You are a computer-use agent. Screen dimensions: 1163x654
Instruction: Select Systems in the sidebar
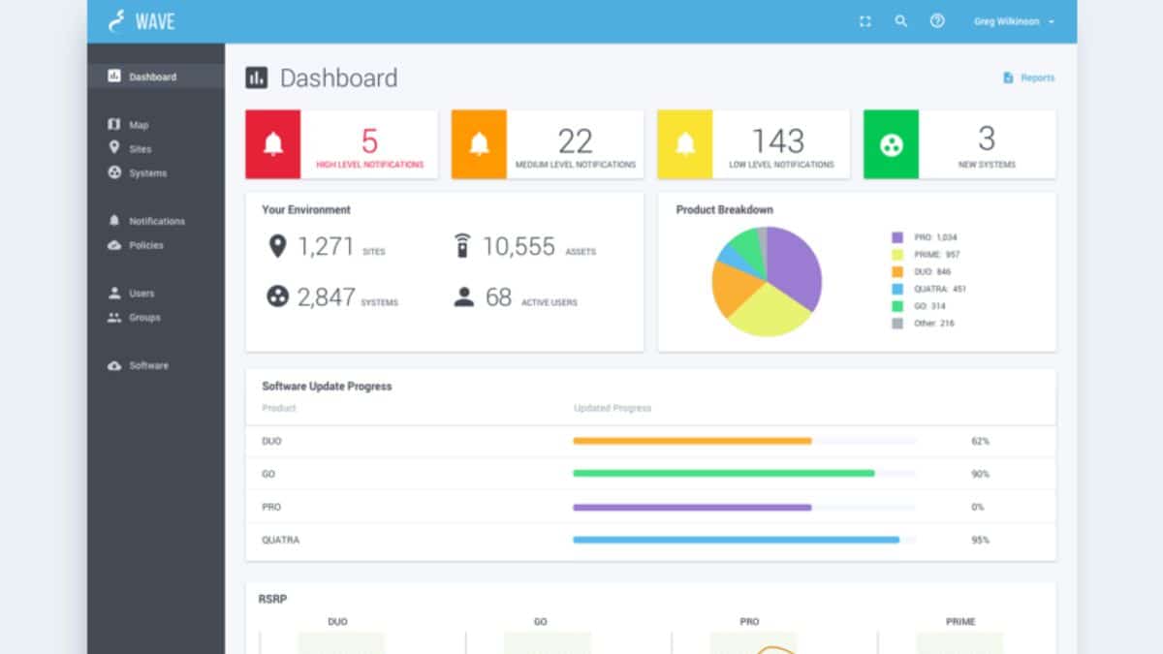(147, 173)
